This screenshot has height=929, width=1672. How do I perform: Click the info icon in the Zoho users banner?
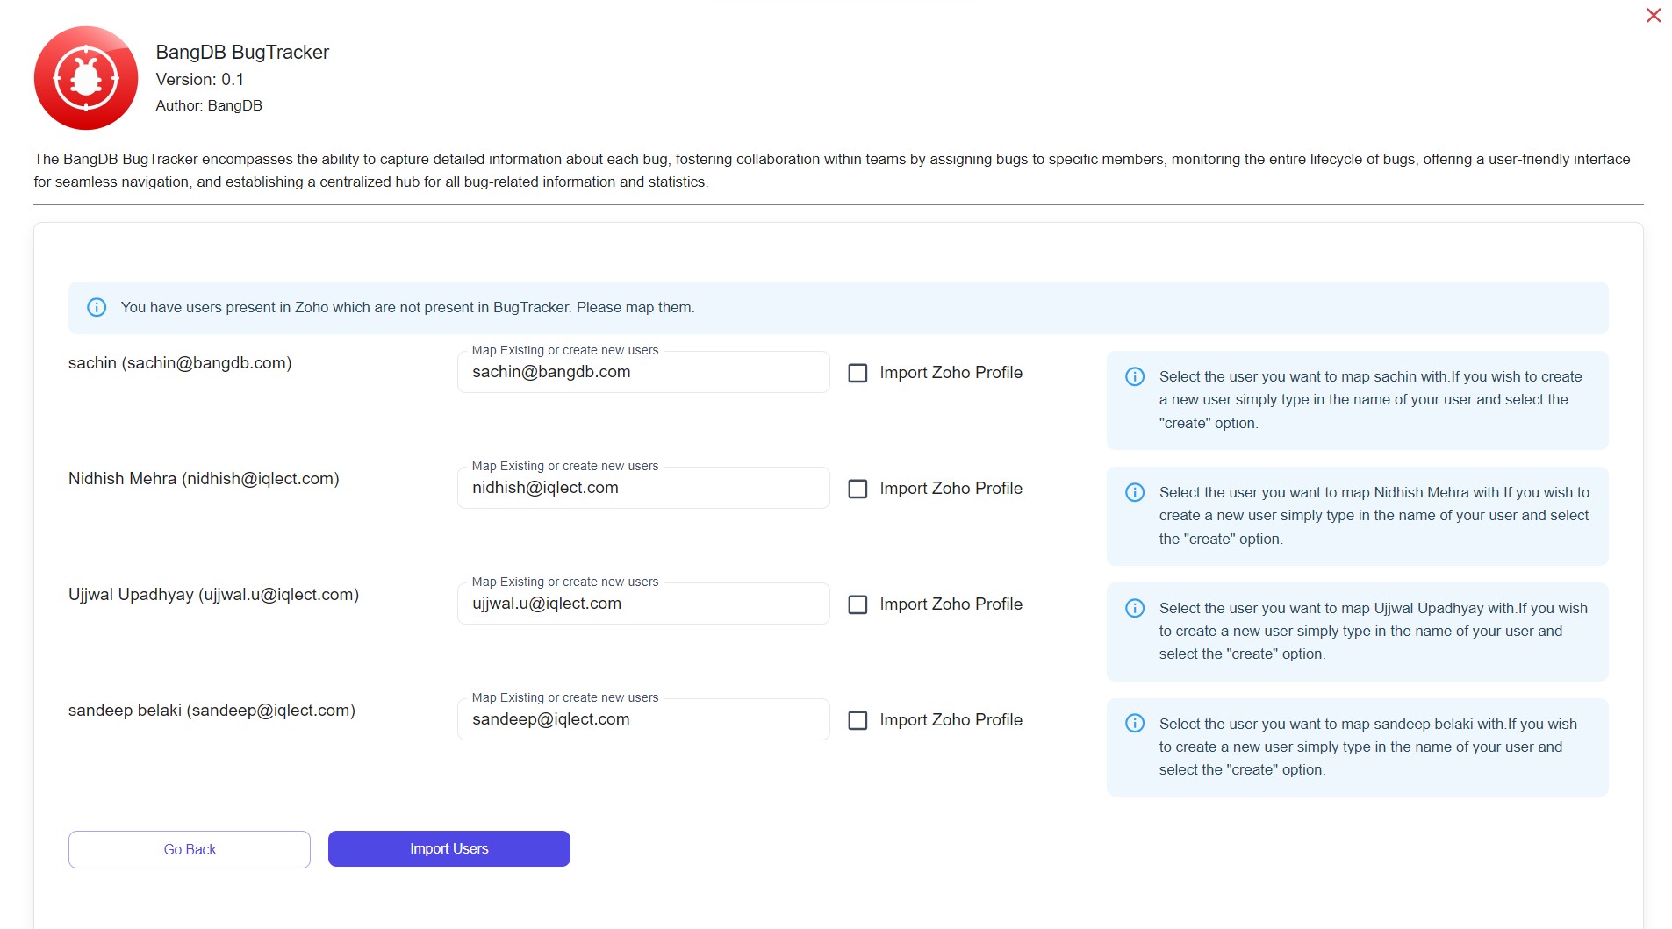[x=97, y=307]
